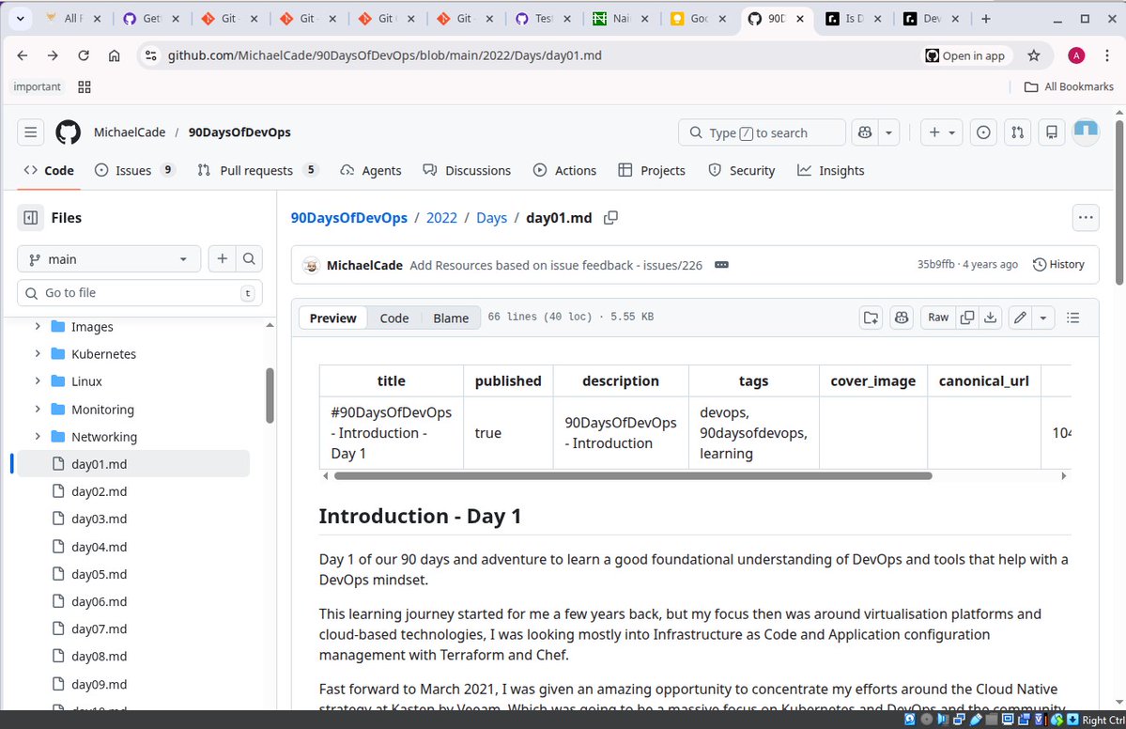
Task: Switch to the Preview view
Action: pos(332,318)
